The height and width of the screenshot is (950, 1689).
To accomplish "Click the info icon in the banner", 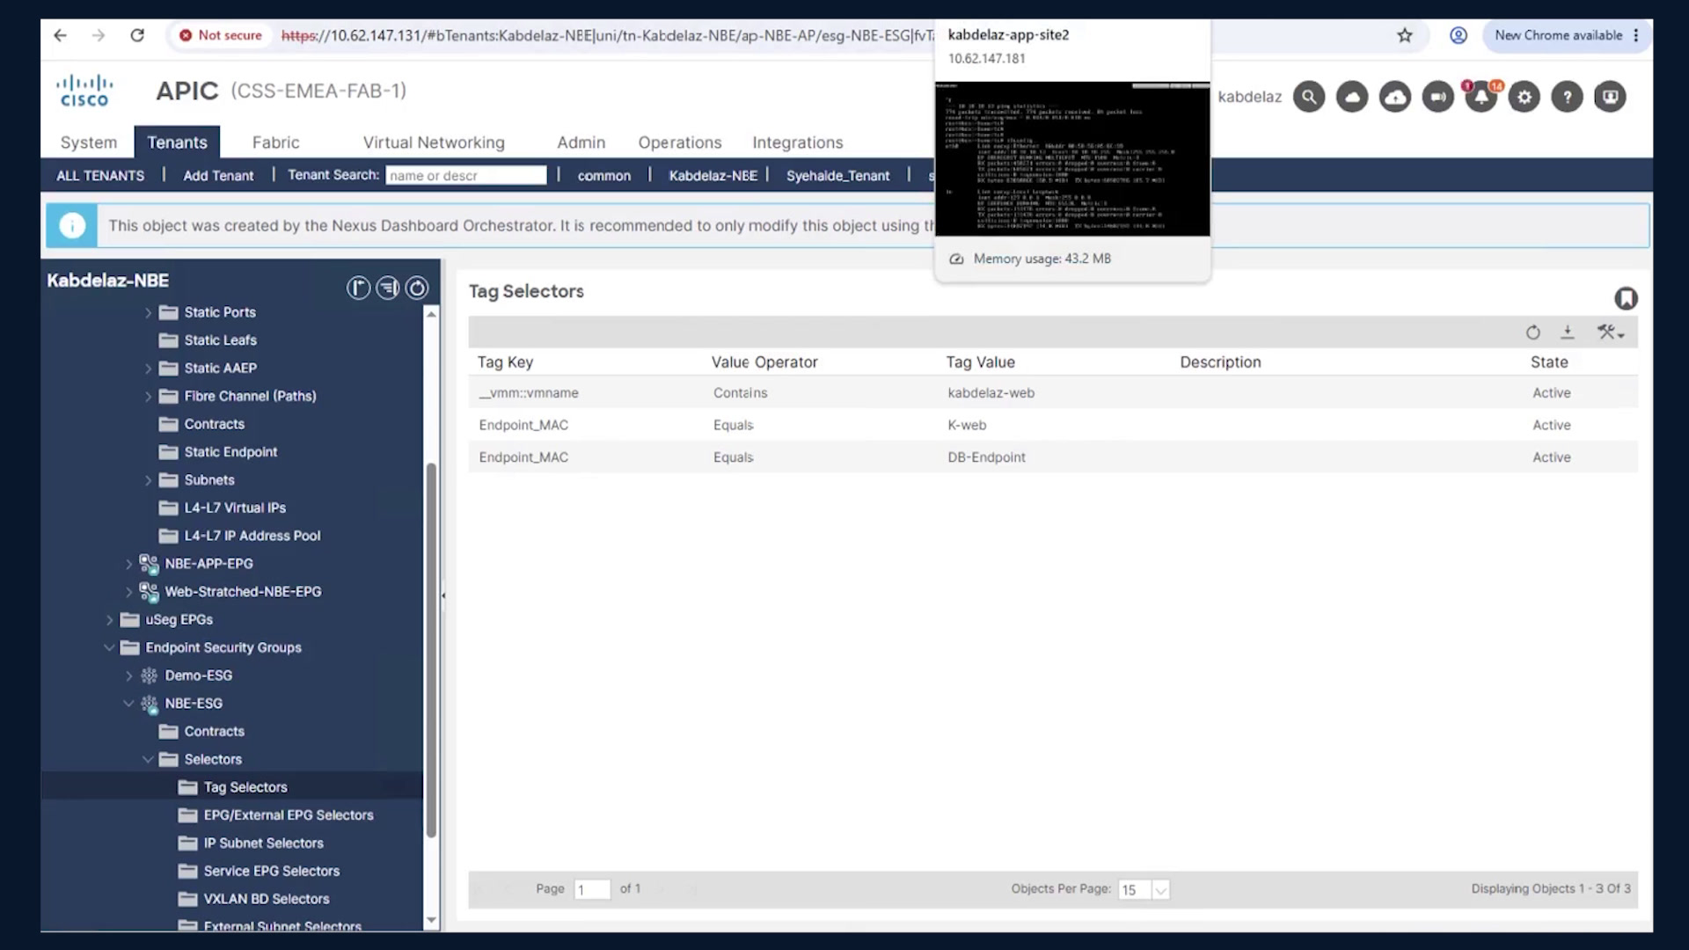I will [72, 226].
